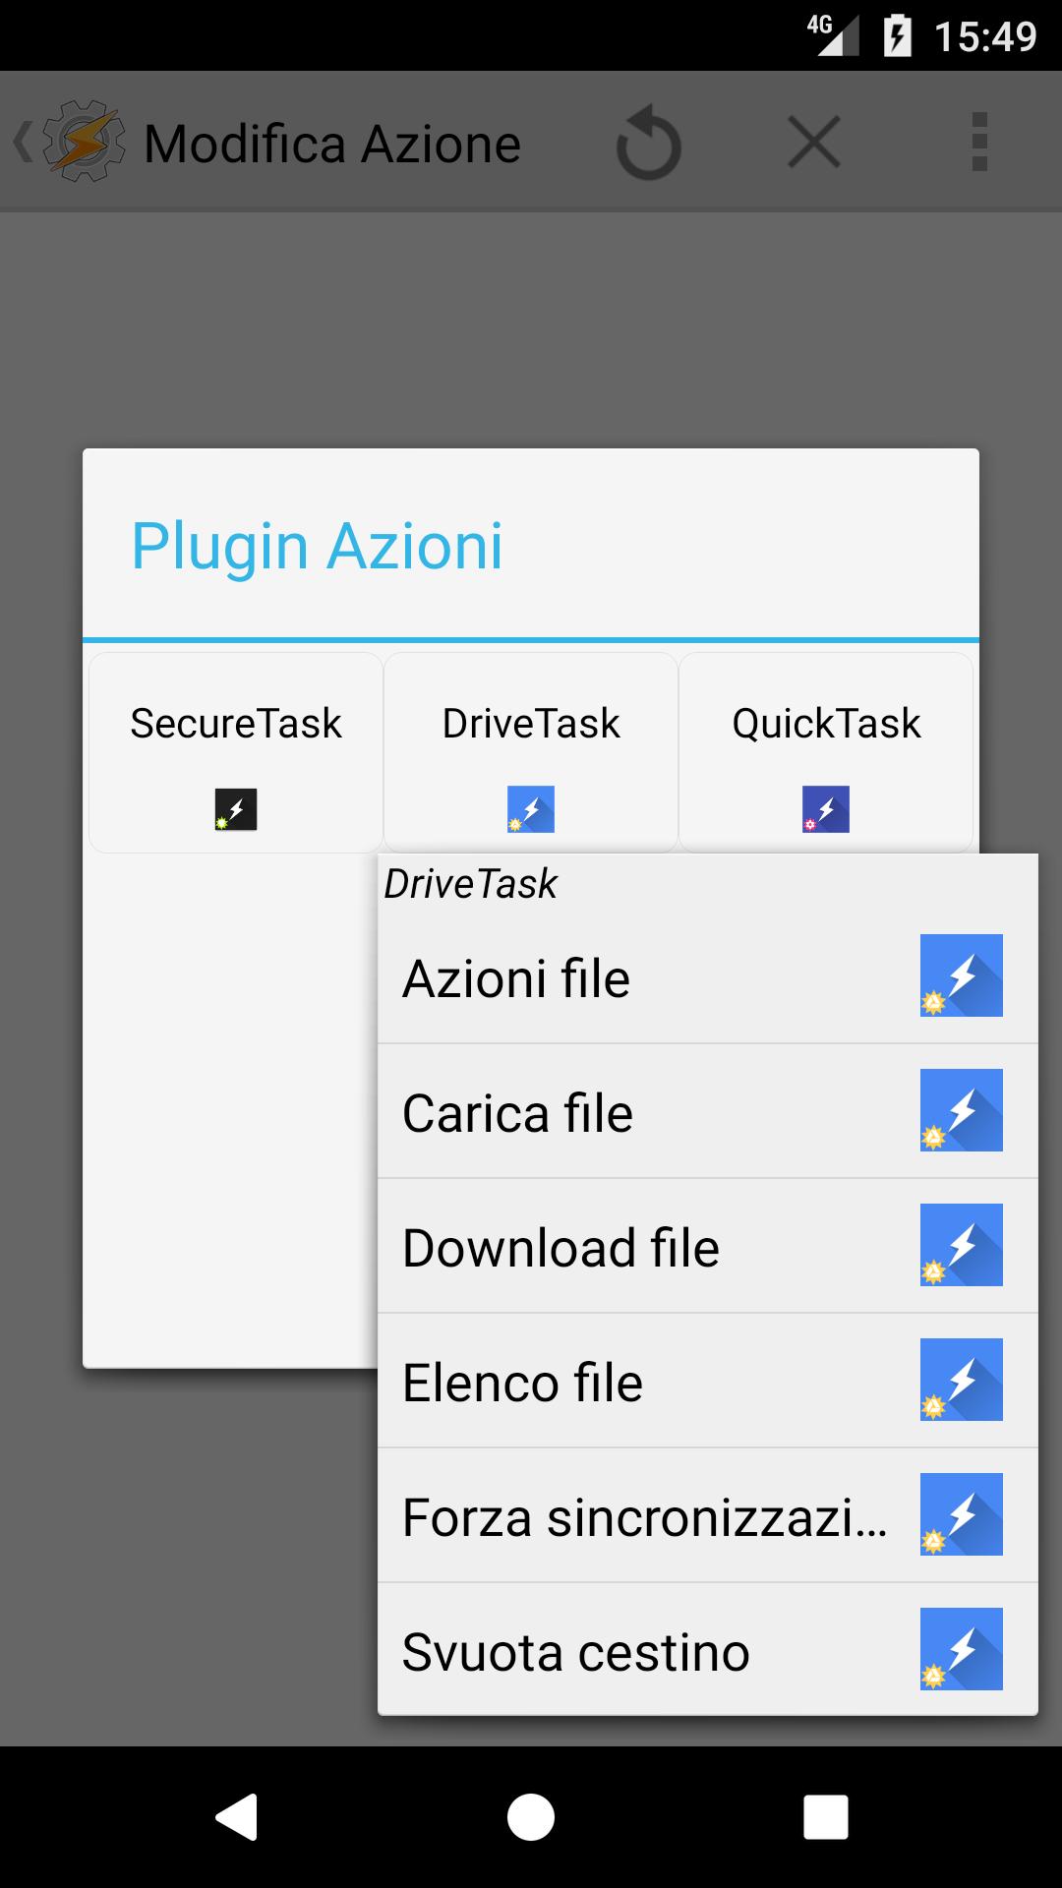Click the revert circular arrow icon
The width and height of the screenshot is (1062, 1888).
point(649,144)
